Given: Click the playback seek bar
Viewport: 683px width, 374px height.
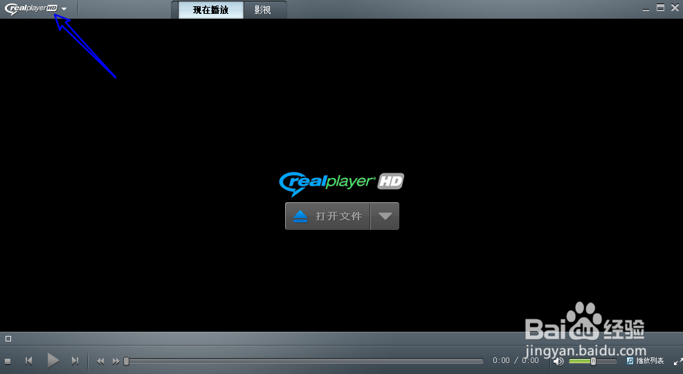Looking at the screenshot, I should click(x=304, y=361).
